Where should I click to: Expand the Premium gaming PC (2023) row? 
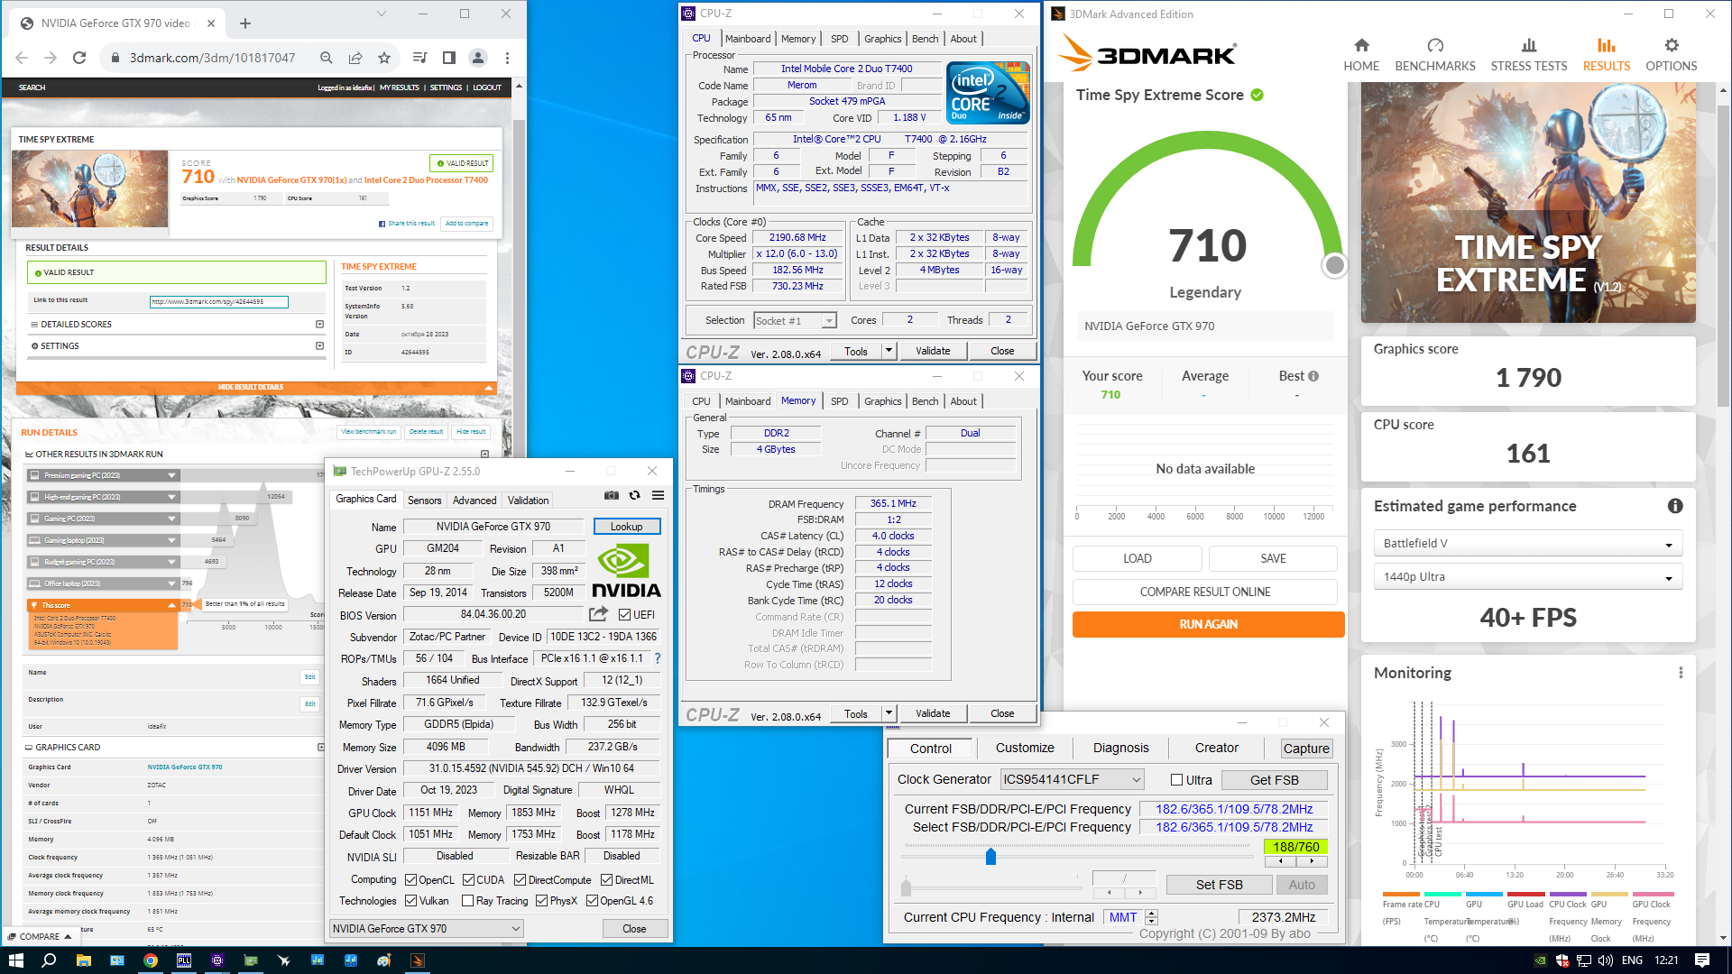pyautogui.click(x=171, y=475)
